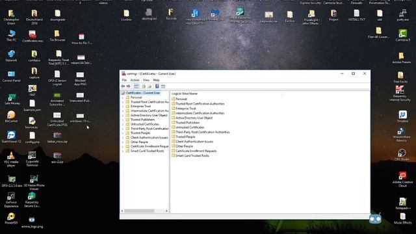Select the Tor Browser desktop folder

[x=57, y=36]
